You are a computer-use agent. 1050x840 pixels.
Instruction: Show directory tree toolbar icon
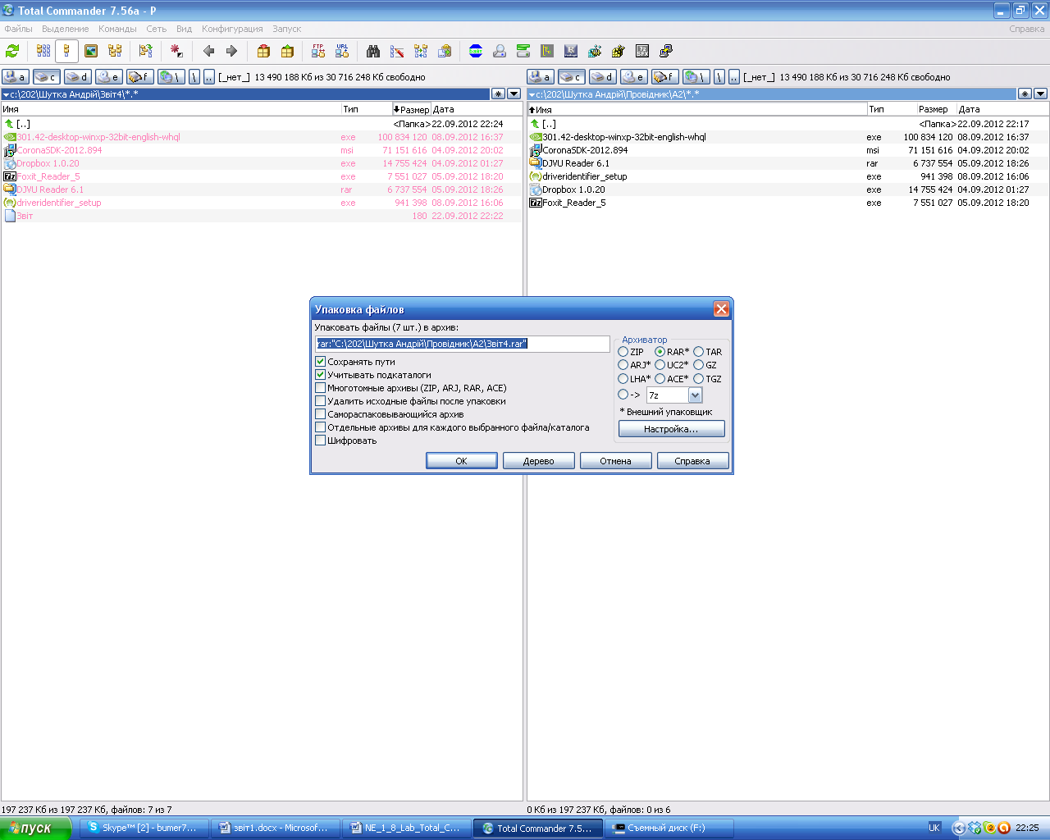tap(115, 51)
